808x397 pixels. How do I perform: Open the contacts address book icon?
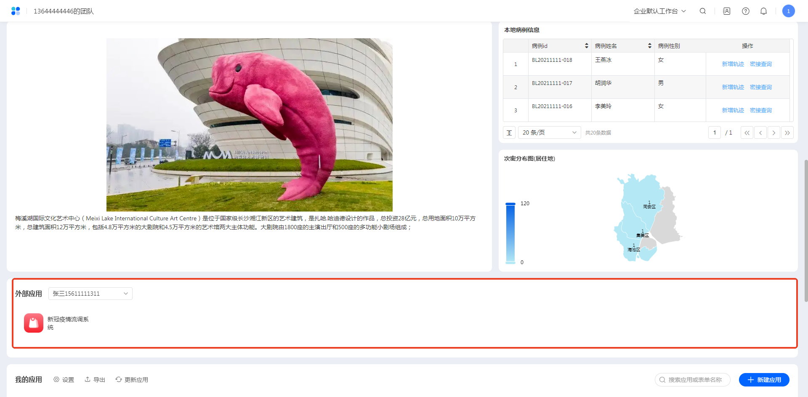[x=727, y=11]
